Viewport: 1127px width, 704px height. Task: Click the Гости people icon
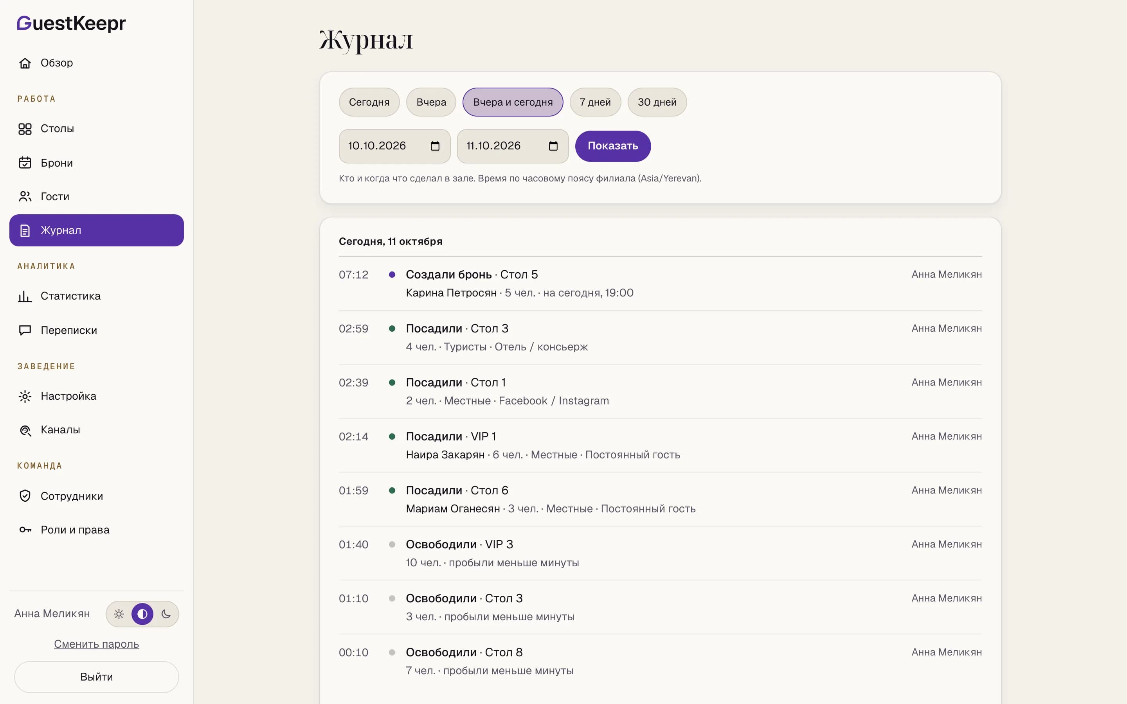pyautogui.click(x=25, y=196)
